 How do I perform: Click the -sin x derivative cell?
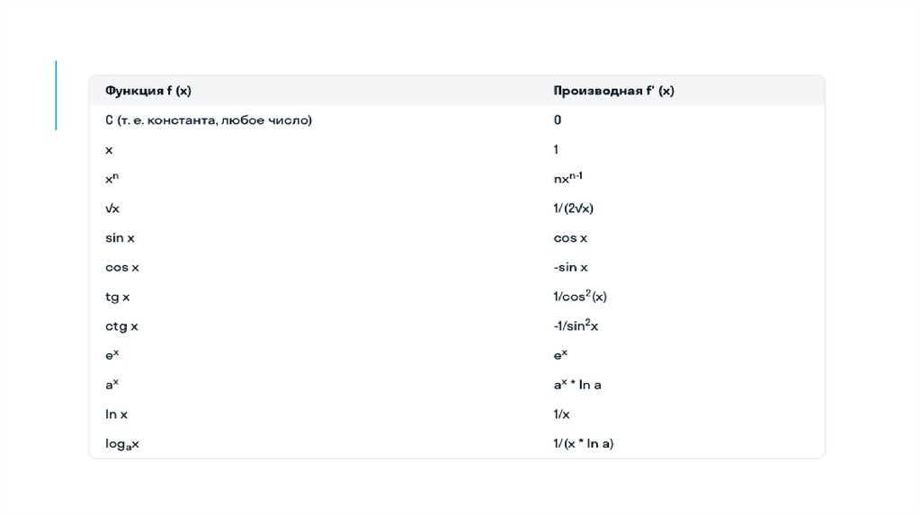[x=571, y=268]
